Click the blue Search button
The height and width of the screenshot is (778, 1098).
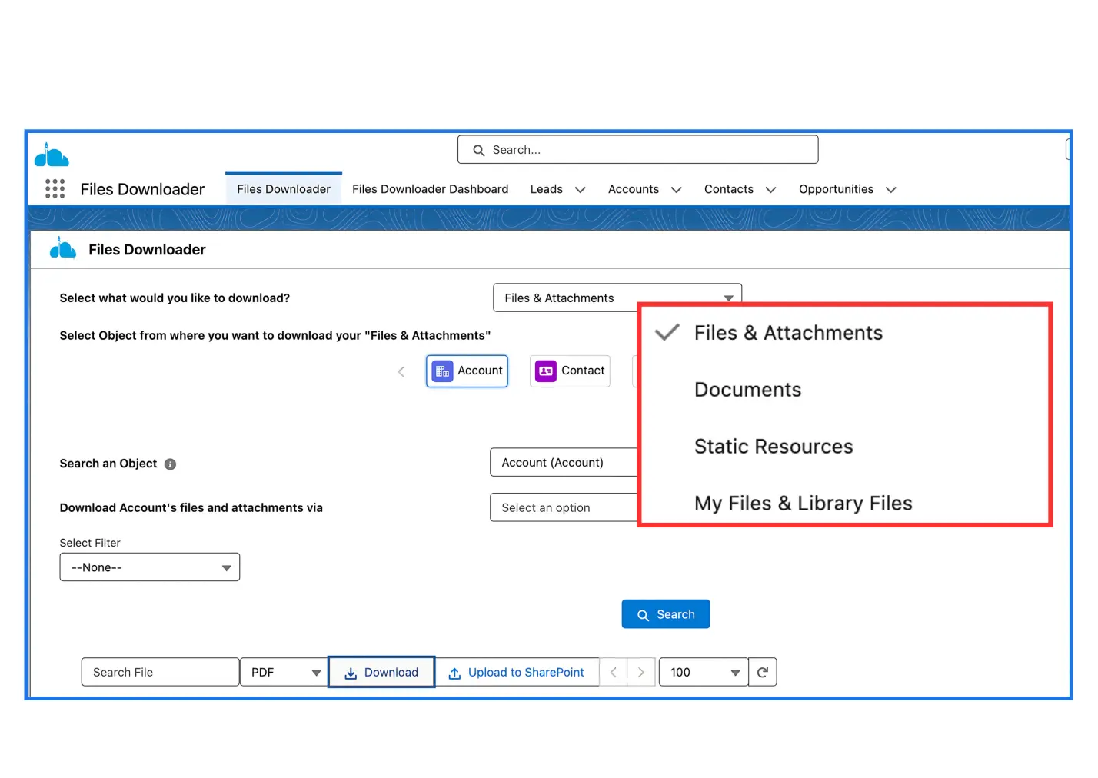[665, 614]
